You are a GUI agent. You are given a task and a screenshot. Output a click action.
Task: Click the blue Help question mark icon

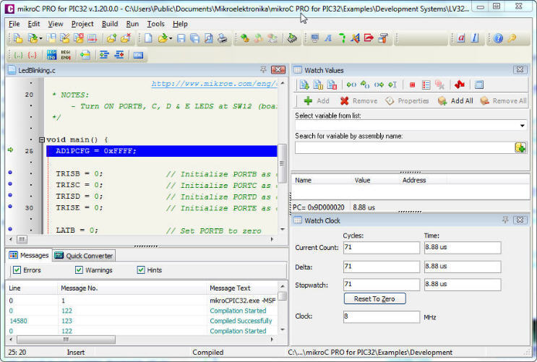[x=498, y=38]
